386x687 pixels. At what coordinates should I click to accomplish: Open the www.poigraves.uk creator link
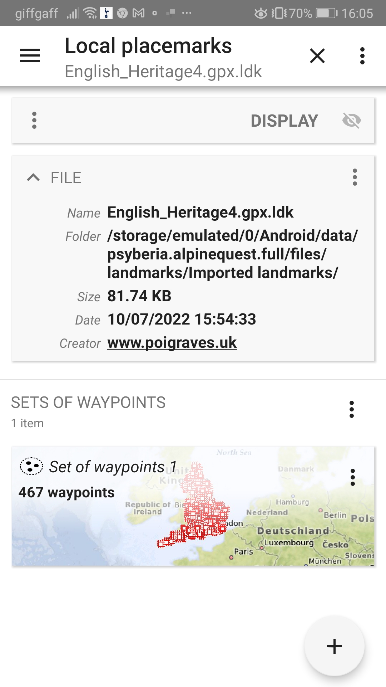[x=172, y=343]
